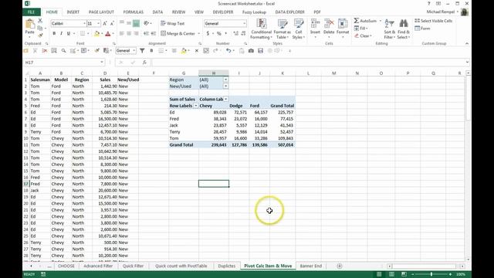
Task: Click the magnifier icon in the Quick Access Toolbar
Action: tap(63, 51)
